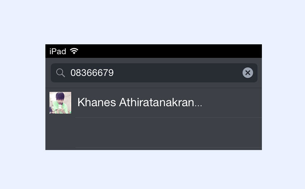305x189 pixels.
Task: Tap the lens icon left of 08366679
Action: tap(60, 73)
